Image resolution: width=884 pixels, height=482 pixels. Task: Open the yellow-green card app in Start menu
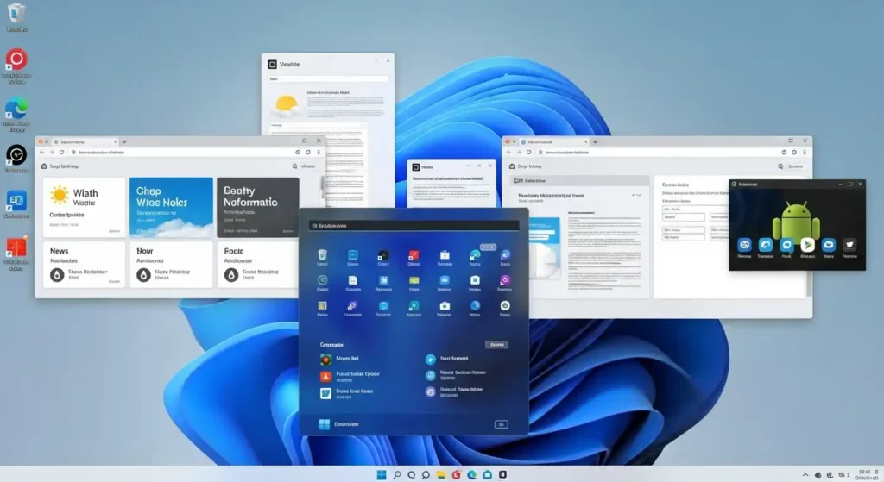pyautogui.click(x=414, y=280)
